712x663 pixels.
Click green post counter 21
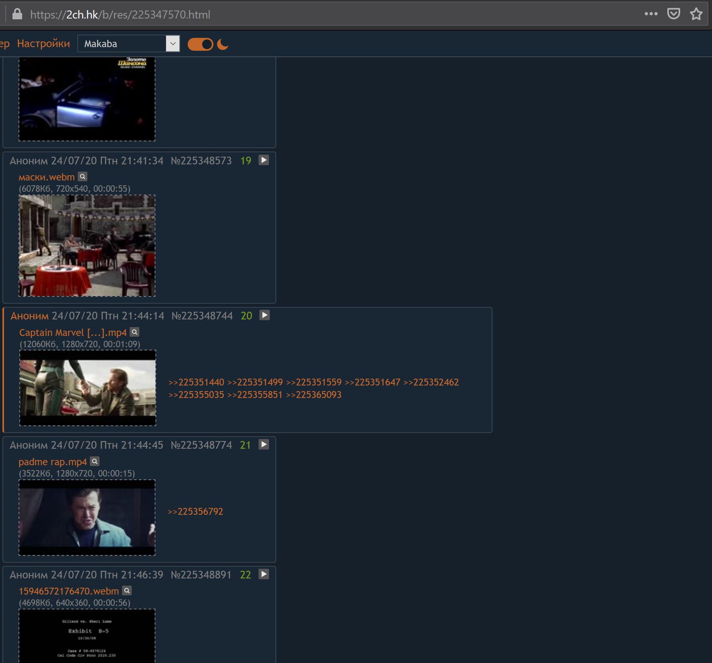click(245, 445)
